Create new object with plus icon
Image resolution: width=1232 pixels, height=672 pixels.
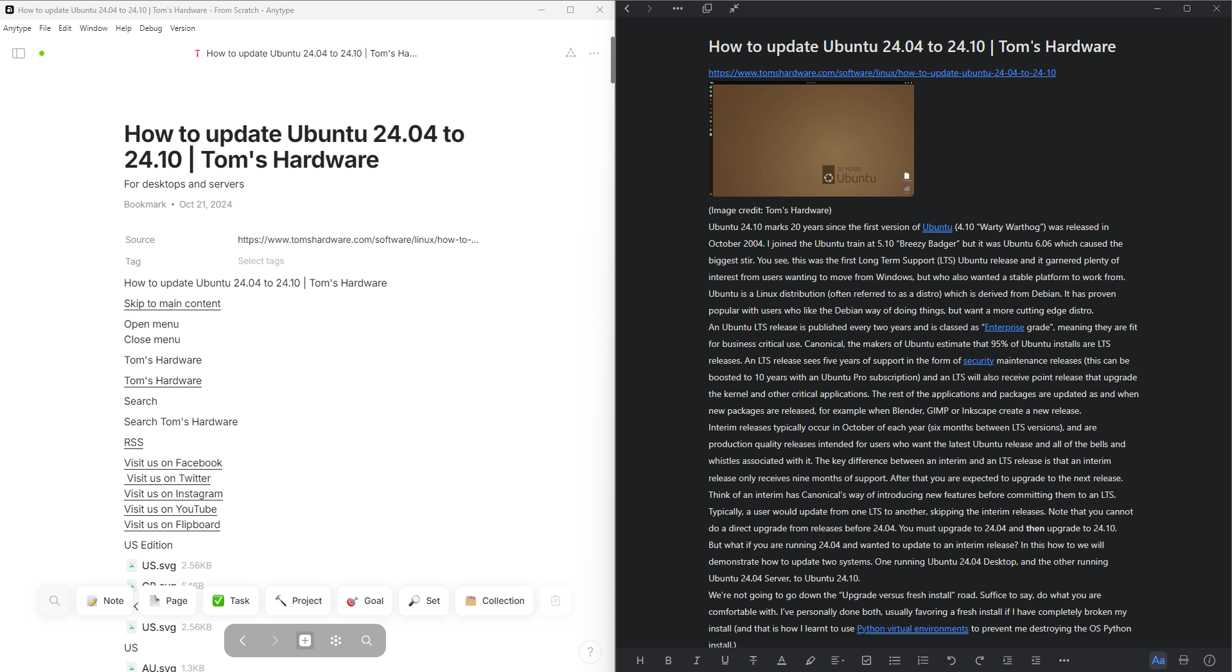[x=305, y=641]
